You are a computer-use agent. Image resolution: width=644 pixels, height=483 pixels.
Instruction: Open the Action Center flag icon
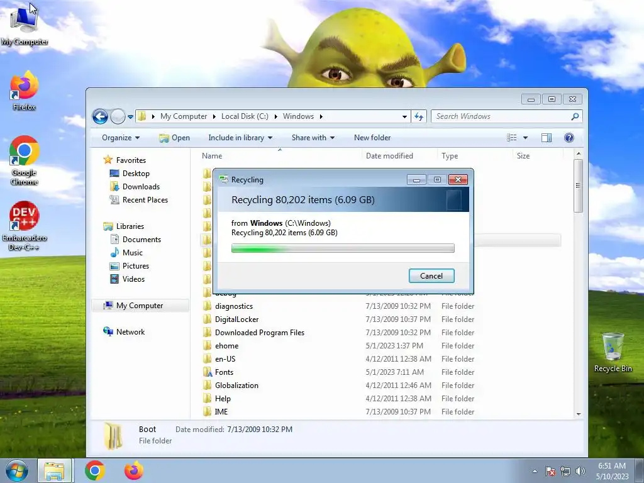[550, 471]
